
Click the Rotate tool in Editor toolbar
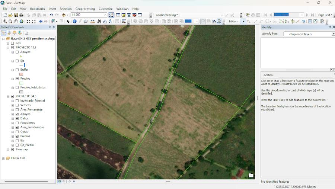tap(303, 21)
